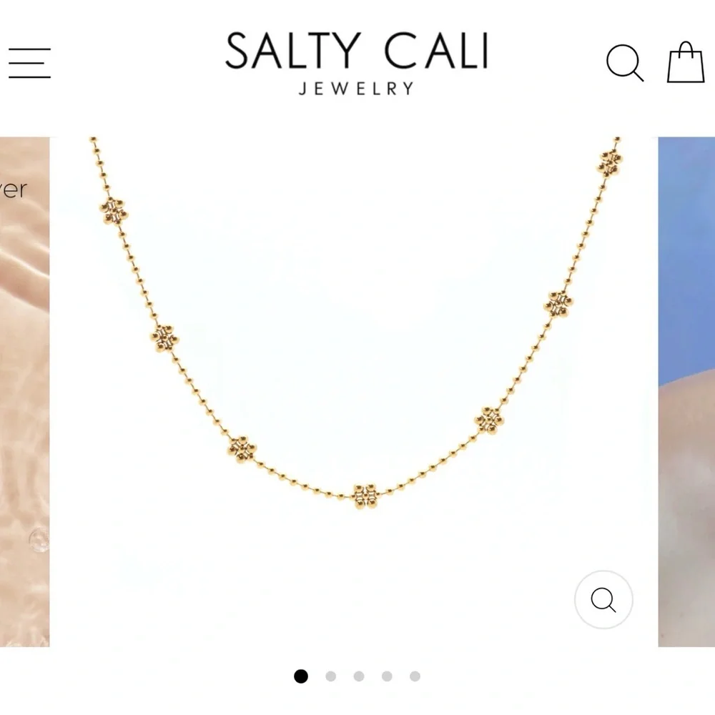Click the uppermost left flower charm on the chain
Viewport: 715px width, 715px height.
coord(114,212)
